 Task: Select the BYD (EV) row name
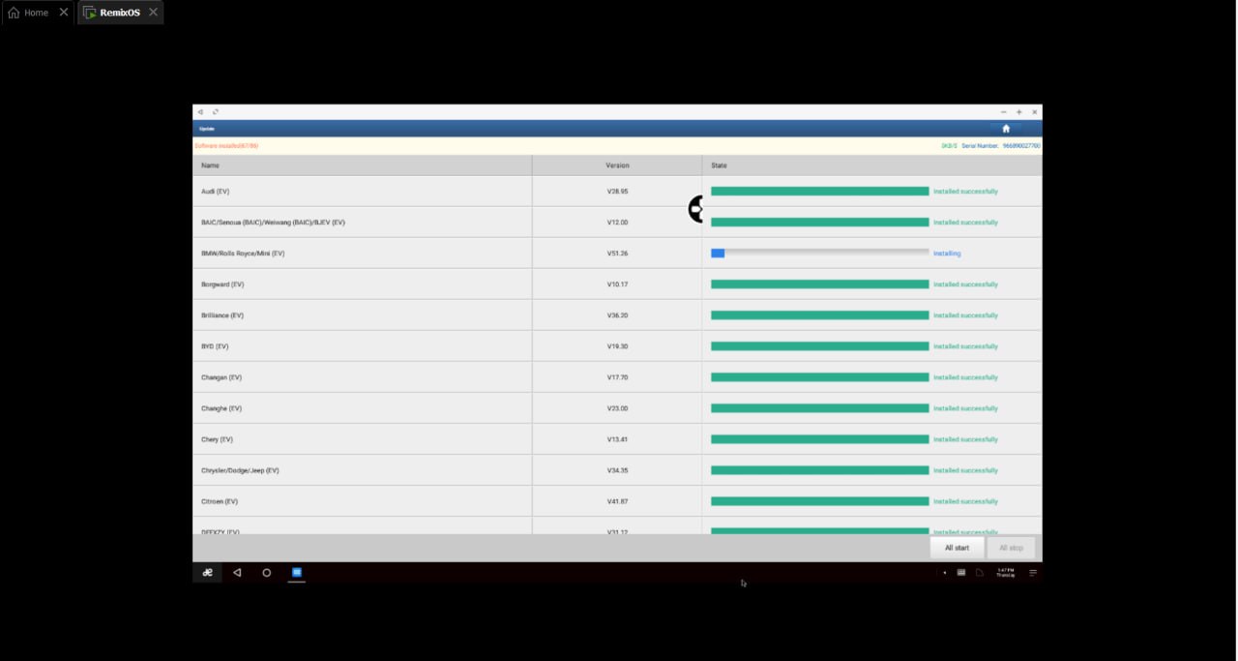(215, 346)
